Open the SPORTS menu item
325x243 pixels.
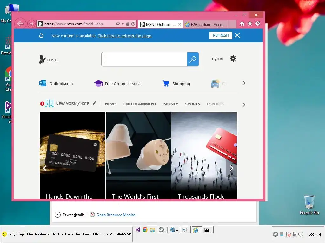coord(193,104)
